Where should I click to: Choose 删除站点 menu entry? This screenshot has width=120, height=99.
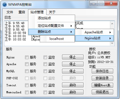pos(51,32)
